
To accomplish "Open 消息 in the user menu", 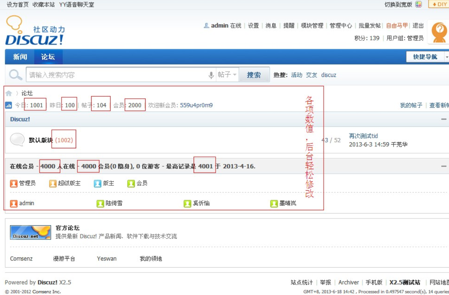I will 270,26.
